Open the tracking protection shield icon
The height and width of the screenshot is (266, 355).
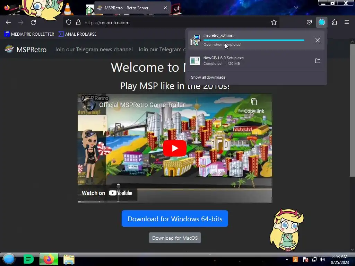(69, 23)
